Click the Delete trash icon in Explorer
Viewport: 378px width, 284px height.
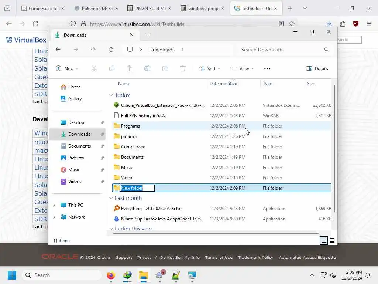183,68
